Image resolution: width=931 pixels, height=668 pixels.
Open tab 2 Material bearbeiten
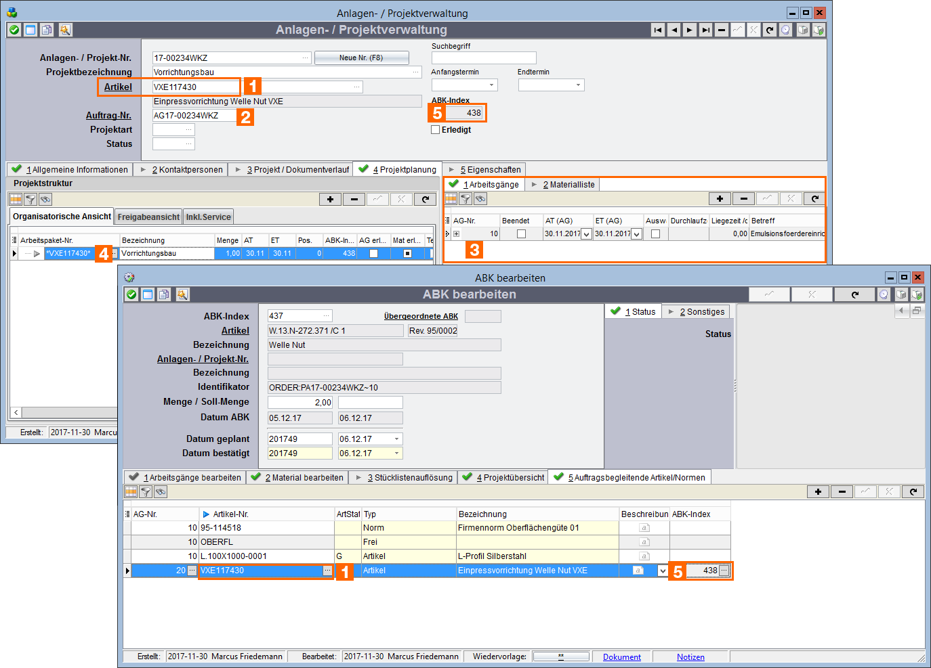[x=297, y=478]
